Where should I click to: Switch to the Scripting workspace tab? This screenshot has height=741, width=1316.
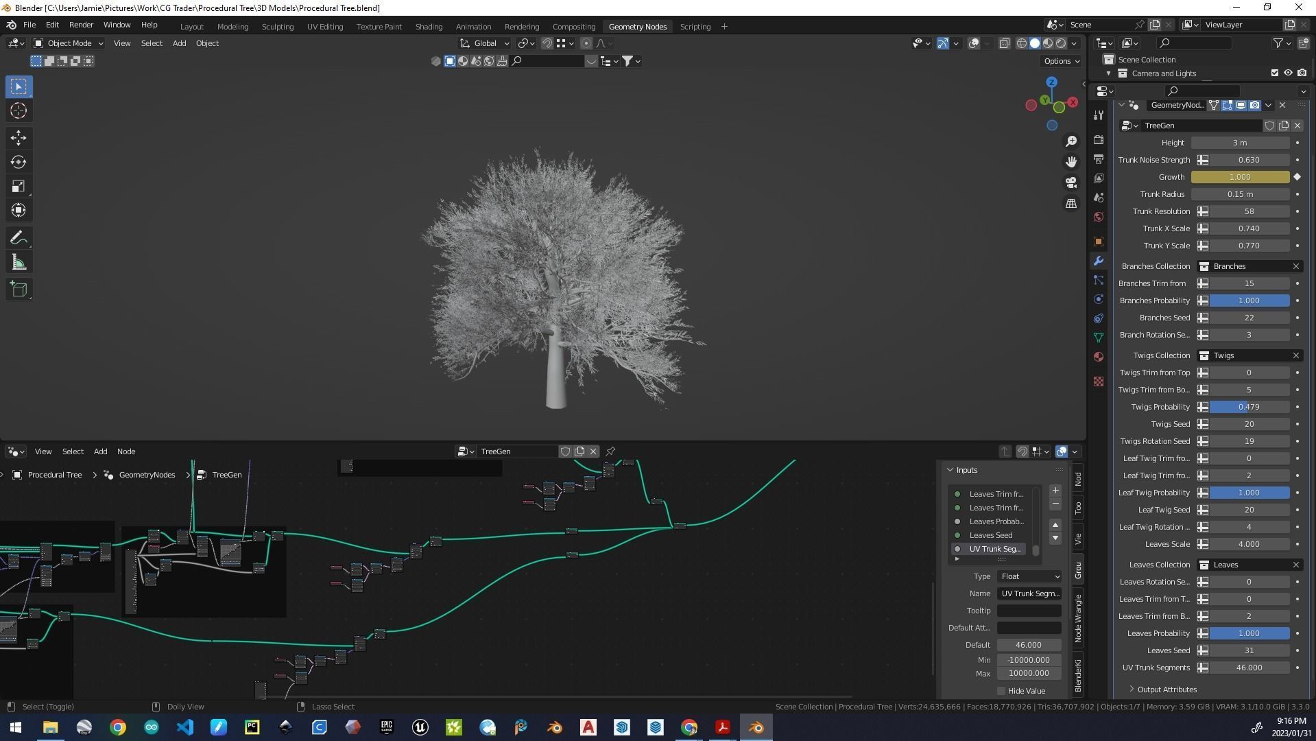pos(695,27)
